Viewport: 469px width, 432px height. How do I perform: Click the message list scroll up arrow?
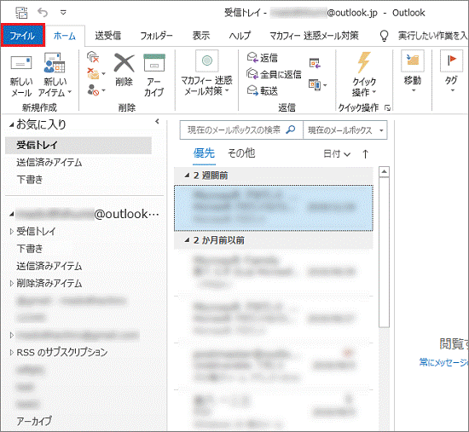384,171
